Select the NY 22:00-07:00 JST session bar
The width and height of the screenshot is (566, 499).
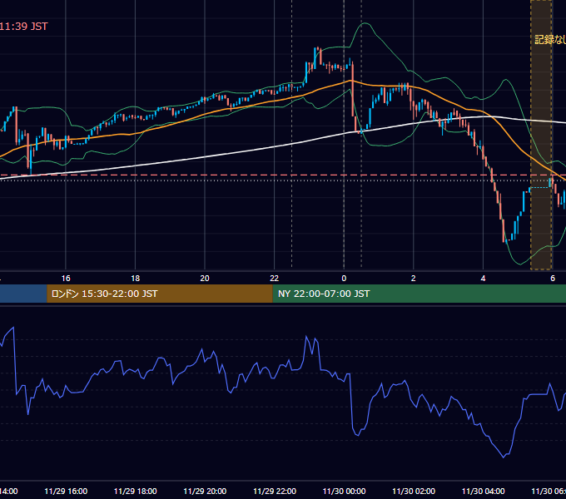tap(419, 294)
